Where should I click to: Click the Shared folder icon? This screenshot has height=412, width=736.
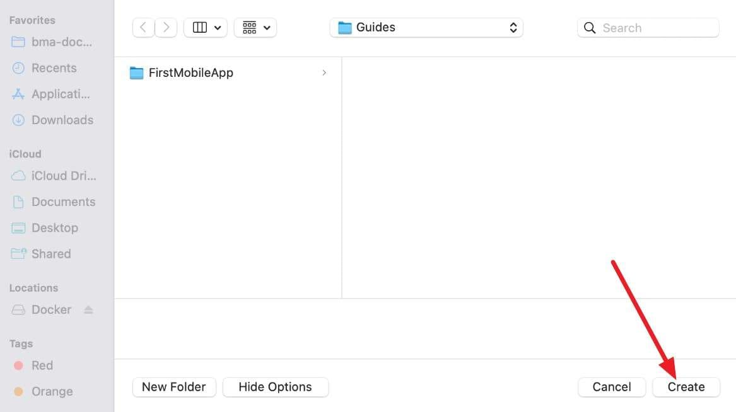pyautogui.click(x=18, y=254)
